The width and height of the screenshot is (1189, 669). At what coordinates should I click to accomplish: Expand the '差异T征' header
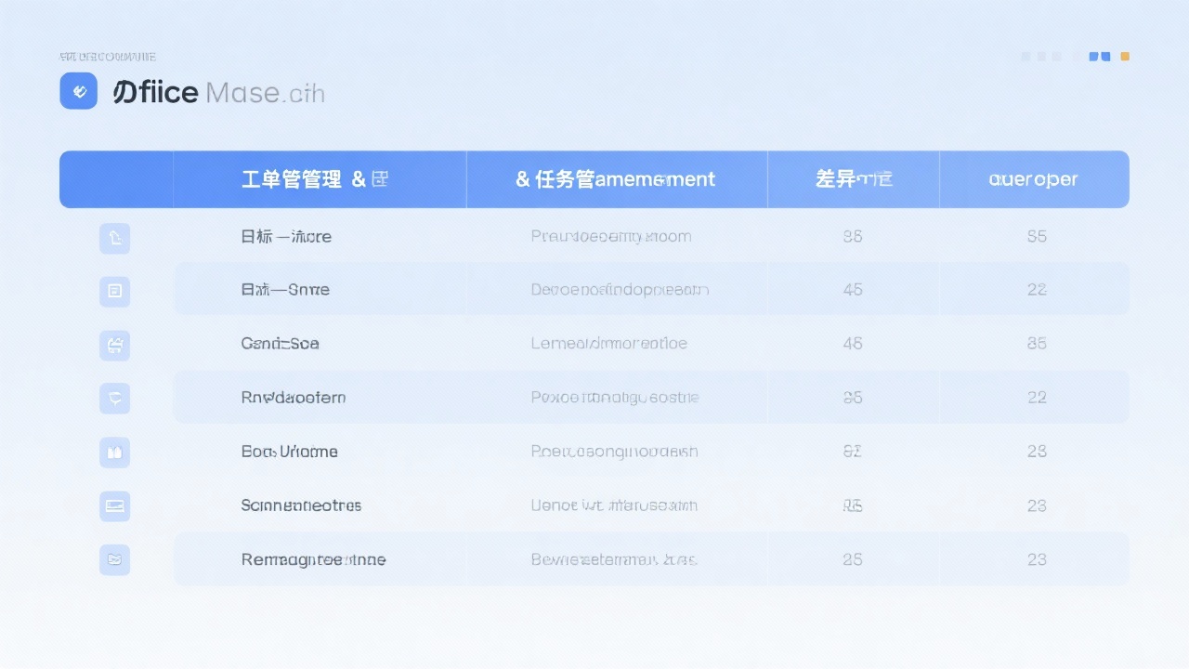853,178
